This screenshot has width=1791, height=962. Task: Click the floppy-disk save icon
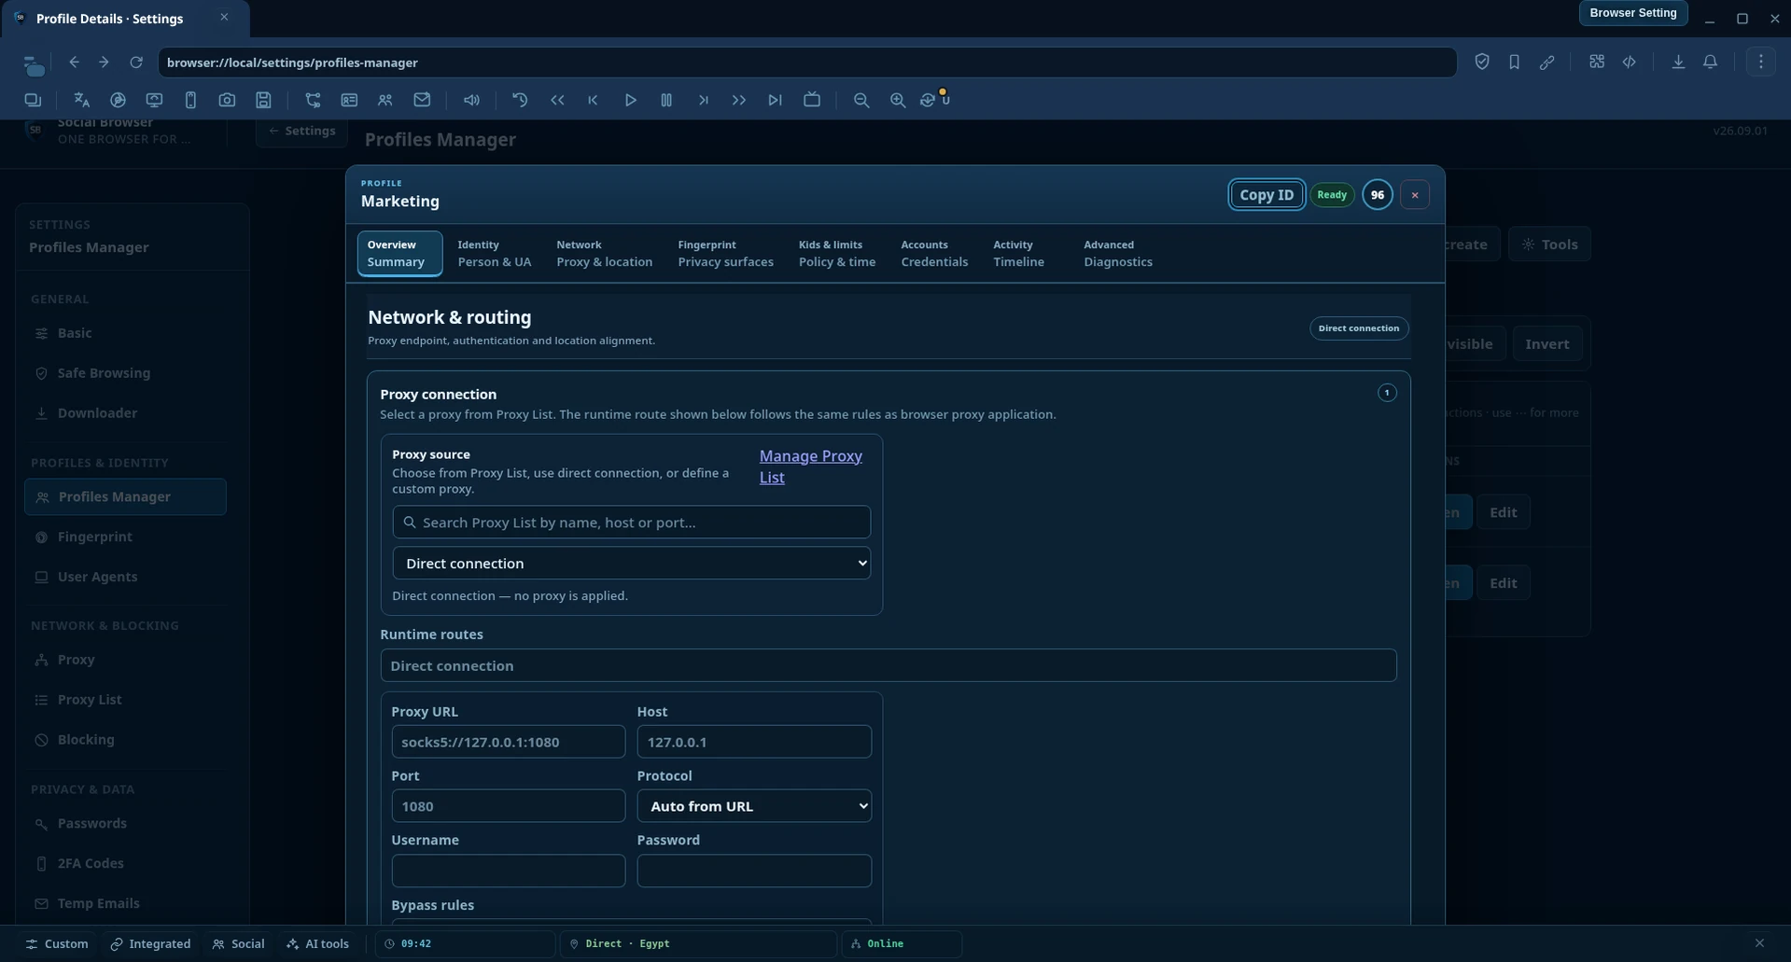pyautogui.click(x=263, y=100)
